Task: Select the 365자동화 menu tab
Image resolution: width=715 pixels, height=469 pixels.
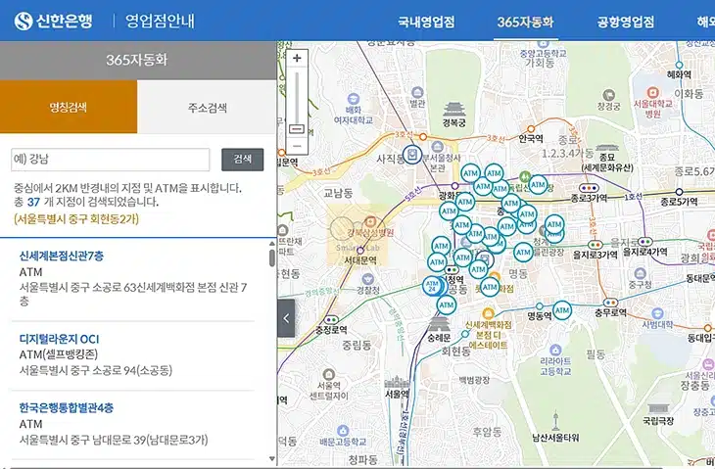Action: 525,22
